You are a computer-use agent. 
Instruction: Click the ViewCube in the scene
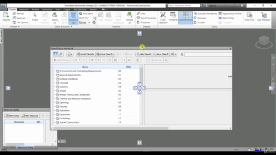tap(264, 41)
